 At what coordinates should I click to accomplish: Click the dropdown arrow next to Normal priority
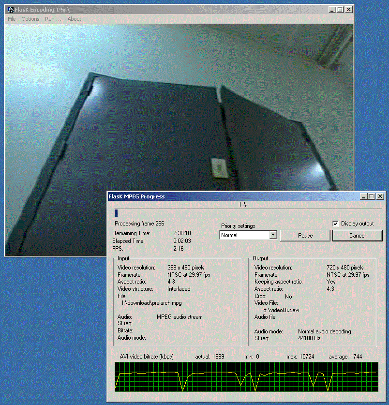tap(274, 235)
